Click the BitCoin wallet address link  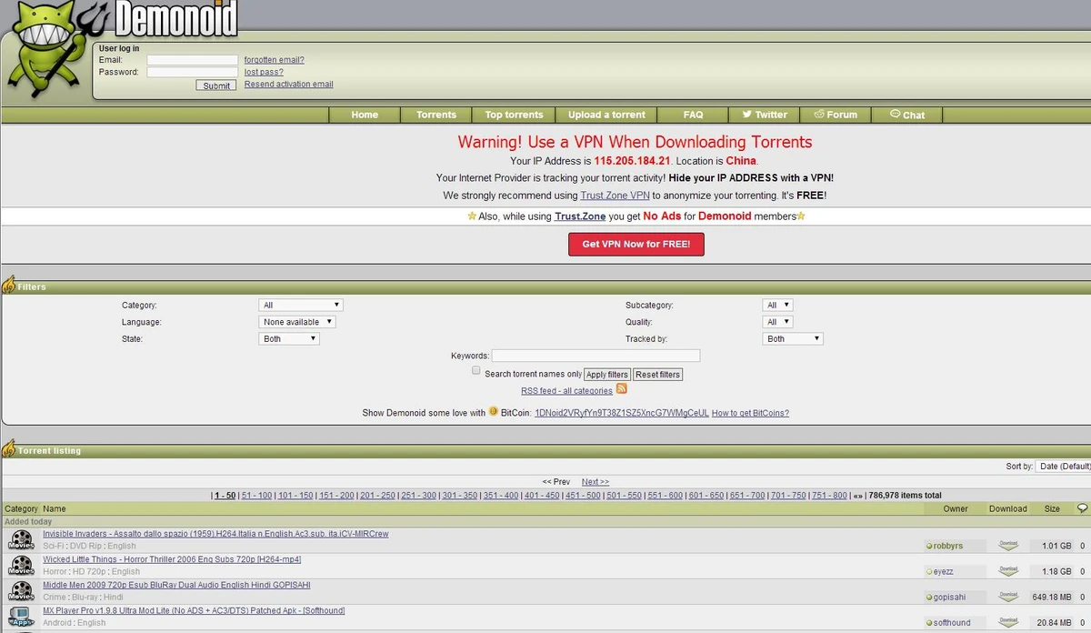[622, 413]
